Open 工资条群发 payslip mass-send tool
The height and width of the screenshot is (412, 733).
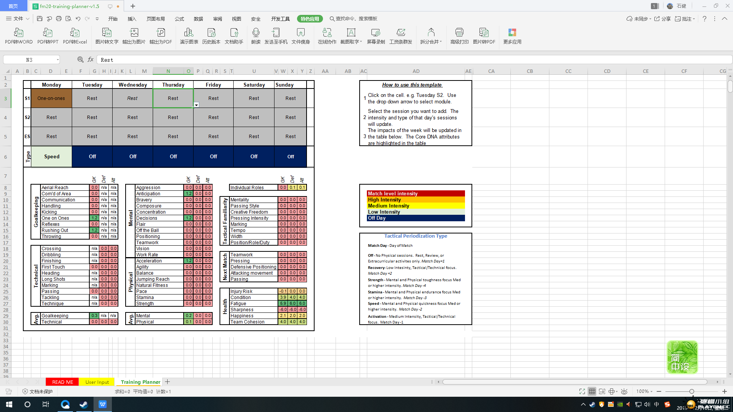click(x=401, y=36)
